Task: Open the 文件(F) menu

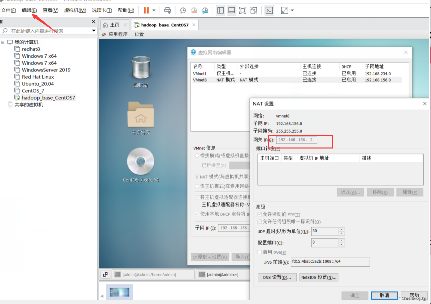Action: [9, 10]
